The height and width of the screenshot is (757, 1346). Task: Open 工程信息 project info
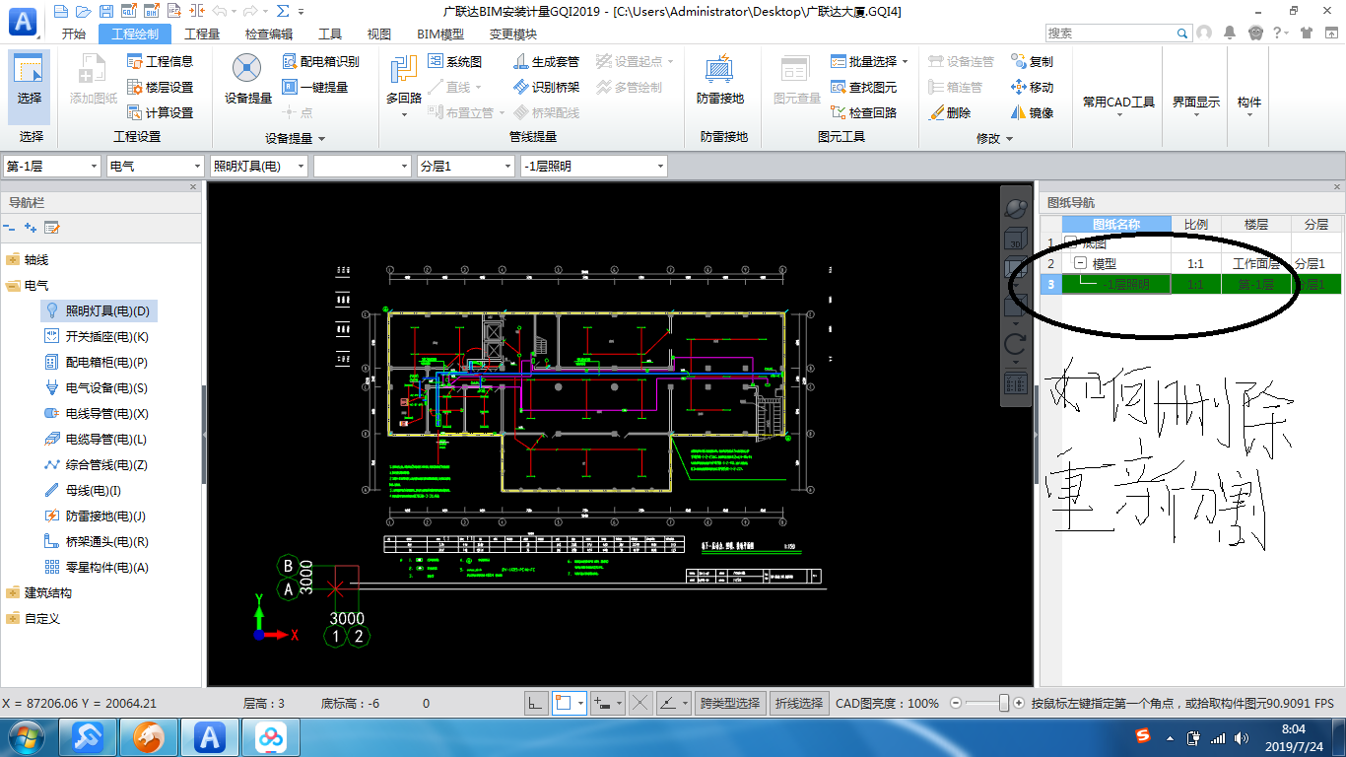click(x=161, y=61)
